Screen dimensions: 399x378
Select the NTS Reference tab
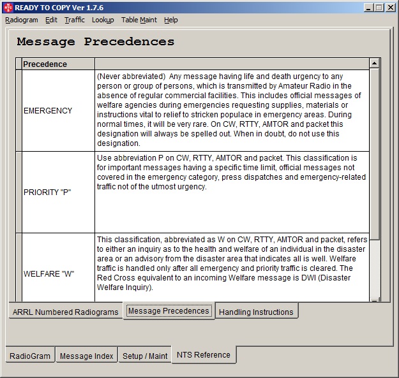click(204, 354)
